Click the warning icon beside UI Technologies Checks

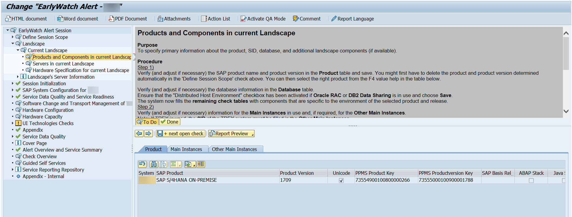click(18, 123)
